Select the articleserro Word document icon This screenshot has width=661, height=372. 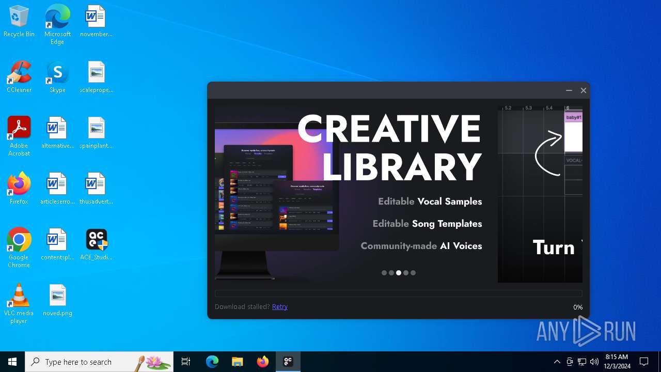[57, 189]
